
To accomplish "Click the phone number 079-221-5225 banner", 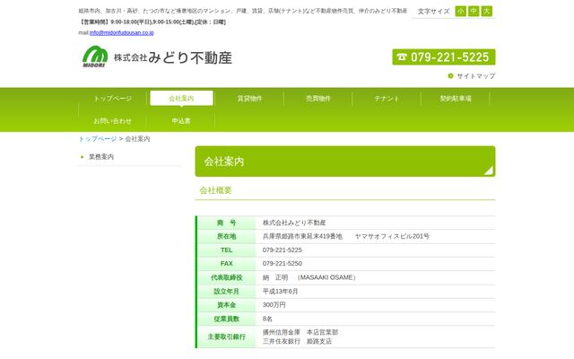I will [444, 57].
